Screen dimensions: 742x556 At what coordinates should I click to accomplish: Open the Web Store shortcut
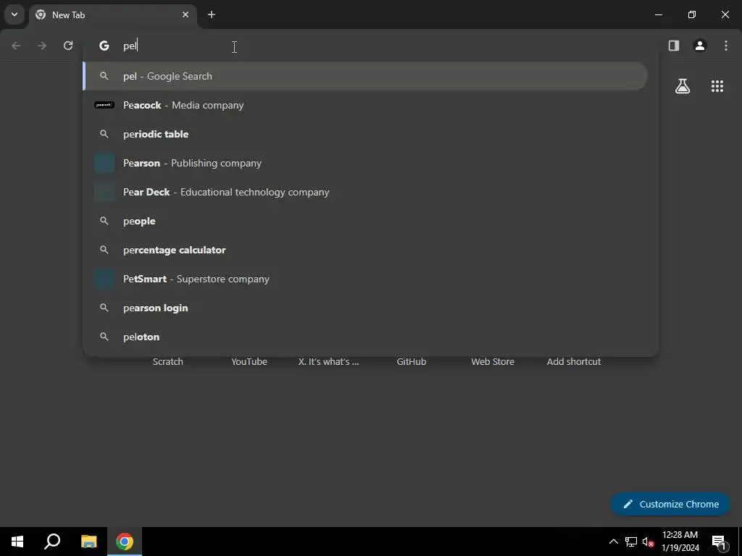(493, 362)
